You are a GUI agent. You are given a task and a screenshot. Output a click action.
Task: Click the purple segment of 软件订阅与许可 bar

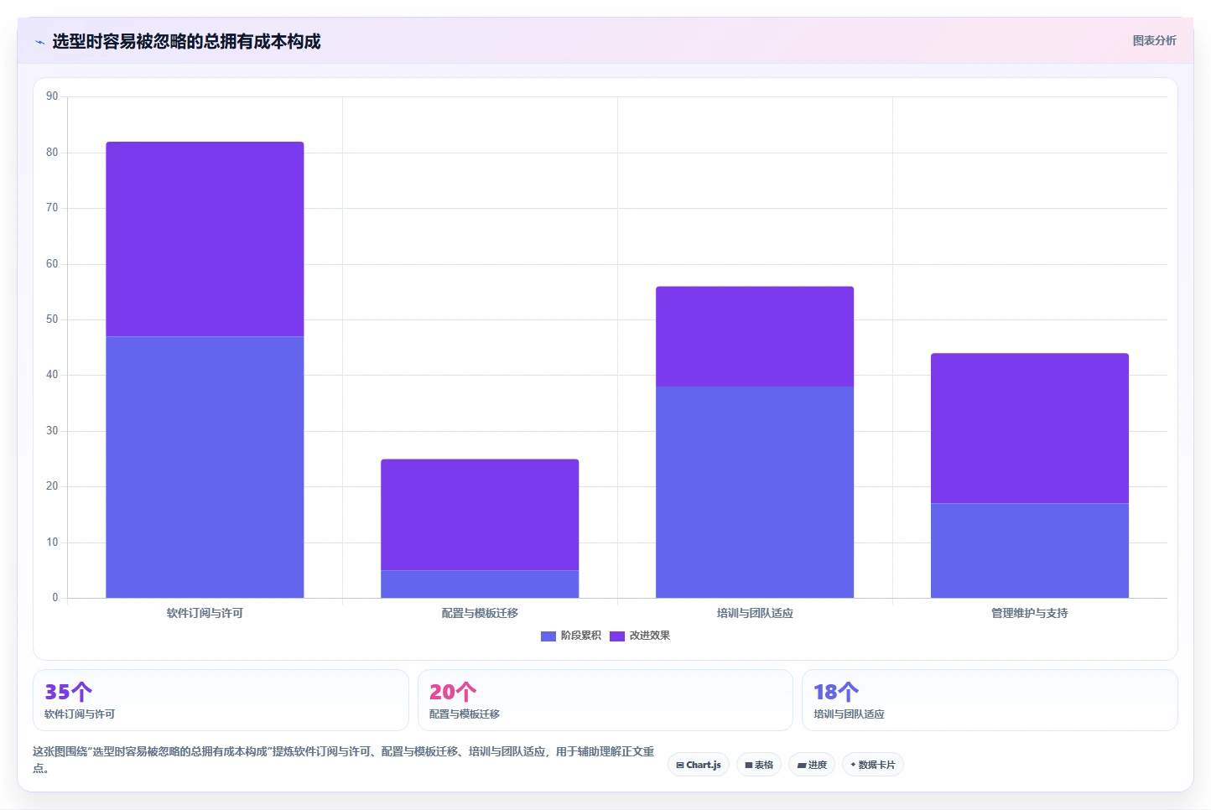coord(205,239)
